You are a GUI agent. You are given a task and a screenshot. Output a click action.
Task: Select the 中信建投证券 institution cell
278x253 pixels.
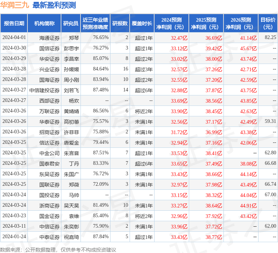[44, 90]
